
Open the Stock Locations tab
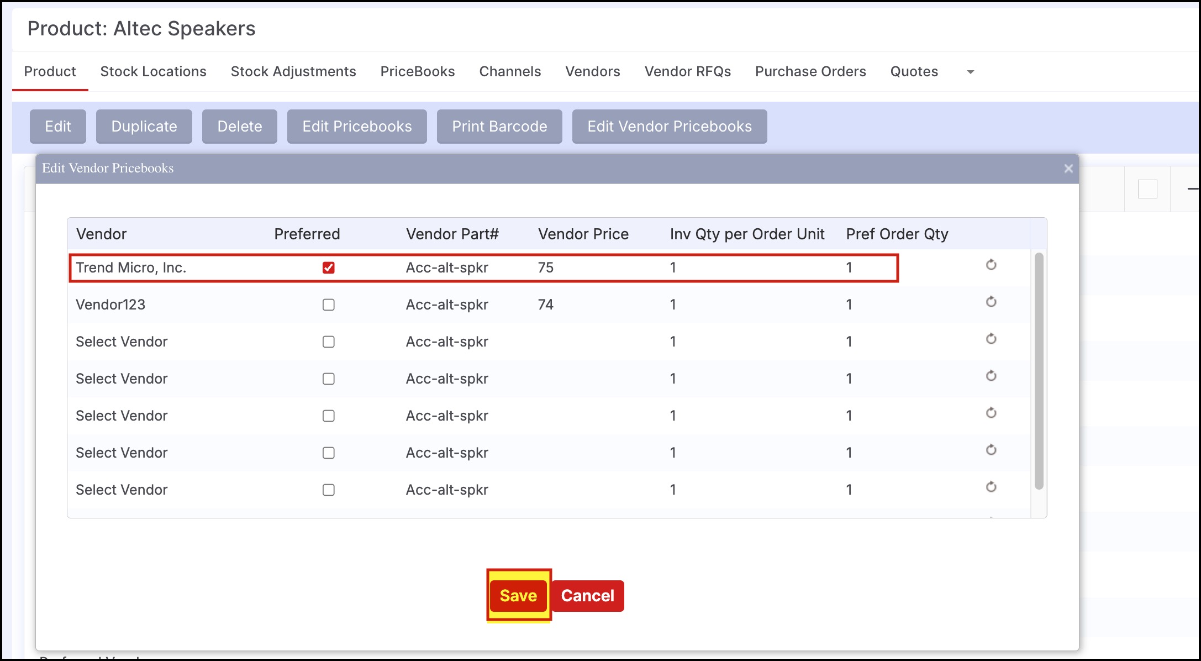click(153, 71)
